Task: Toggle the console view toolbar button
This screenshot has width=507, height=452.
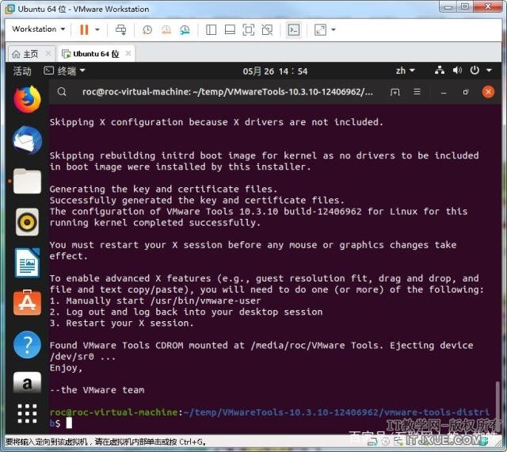Action: pos(293,29)
